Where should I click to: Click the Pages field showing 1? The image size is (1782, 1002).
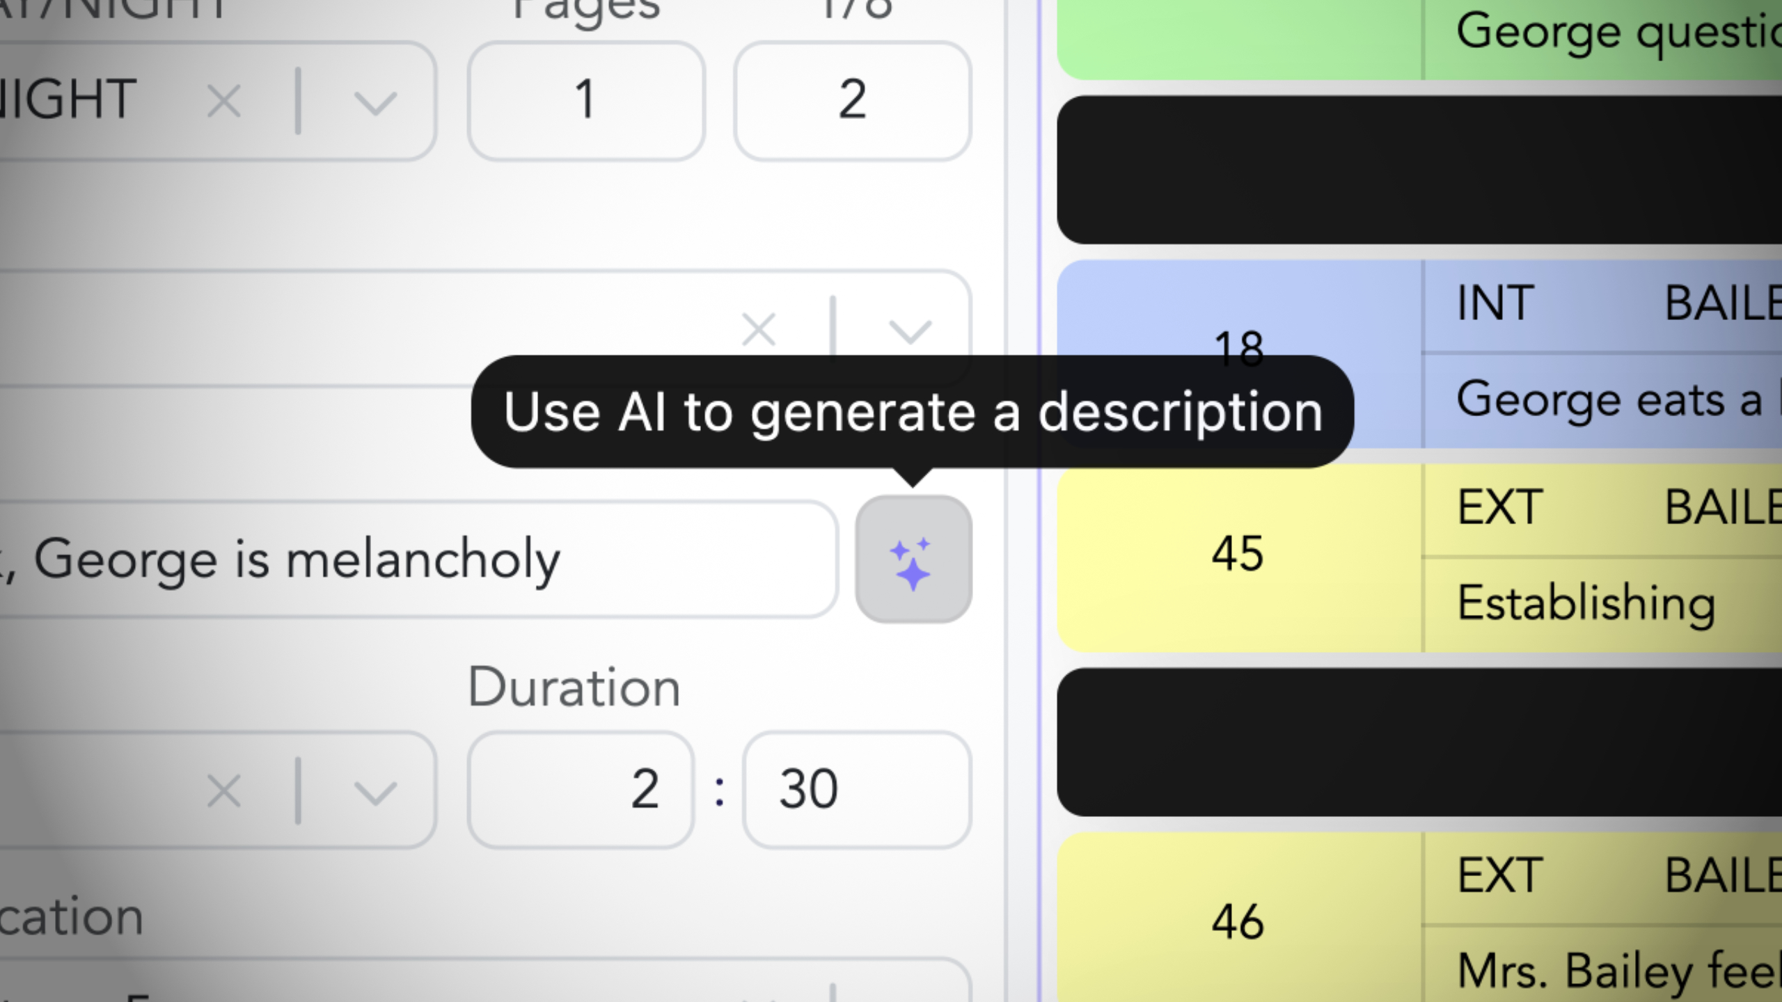(586, 100)
